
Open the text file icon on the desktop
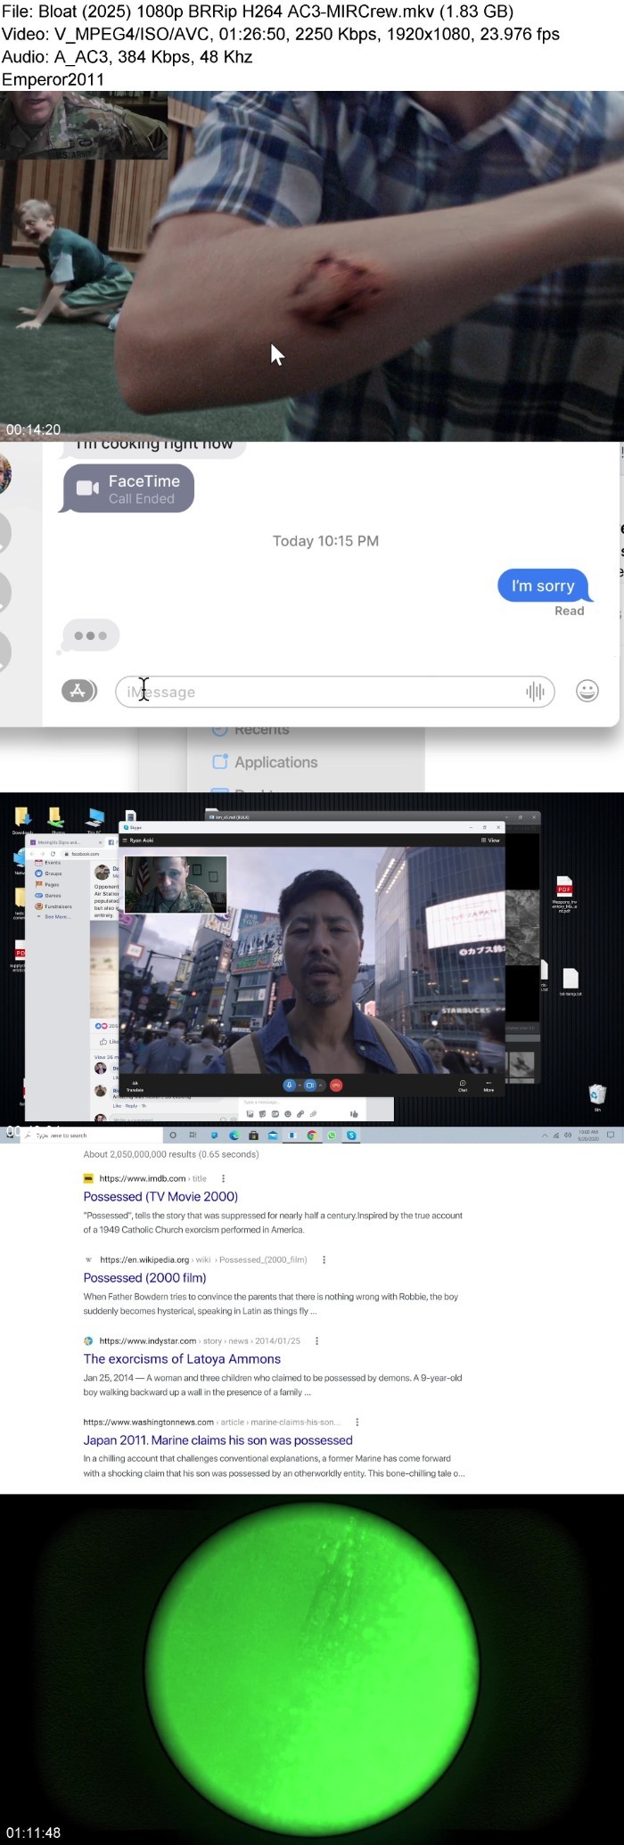click(x=571, y=982)
